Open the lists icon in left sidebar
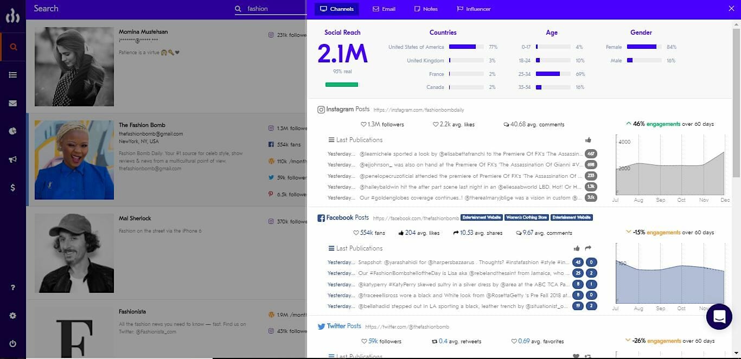Image resolution: width=741 pixels, height=359 pixels. (x=13, y=75)
